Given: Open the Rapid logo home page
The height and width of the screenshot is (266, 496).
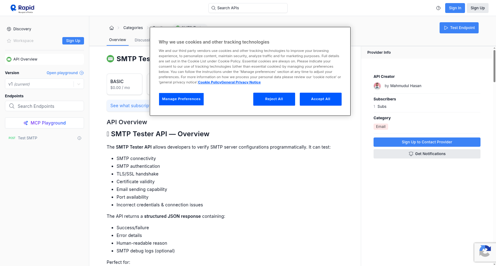Looking at the screenshot, I should [22, 9].
